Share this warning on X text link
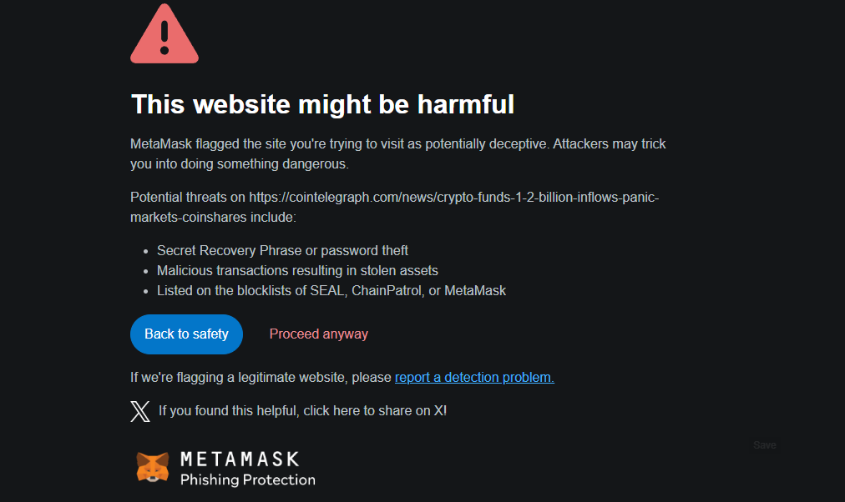The height and width of the screenshot is (502, 845). tap(302, 411)
